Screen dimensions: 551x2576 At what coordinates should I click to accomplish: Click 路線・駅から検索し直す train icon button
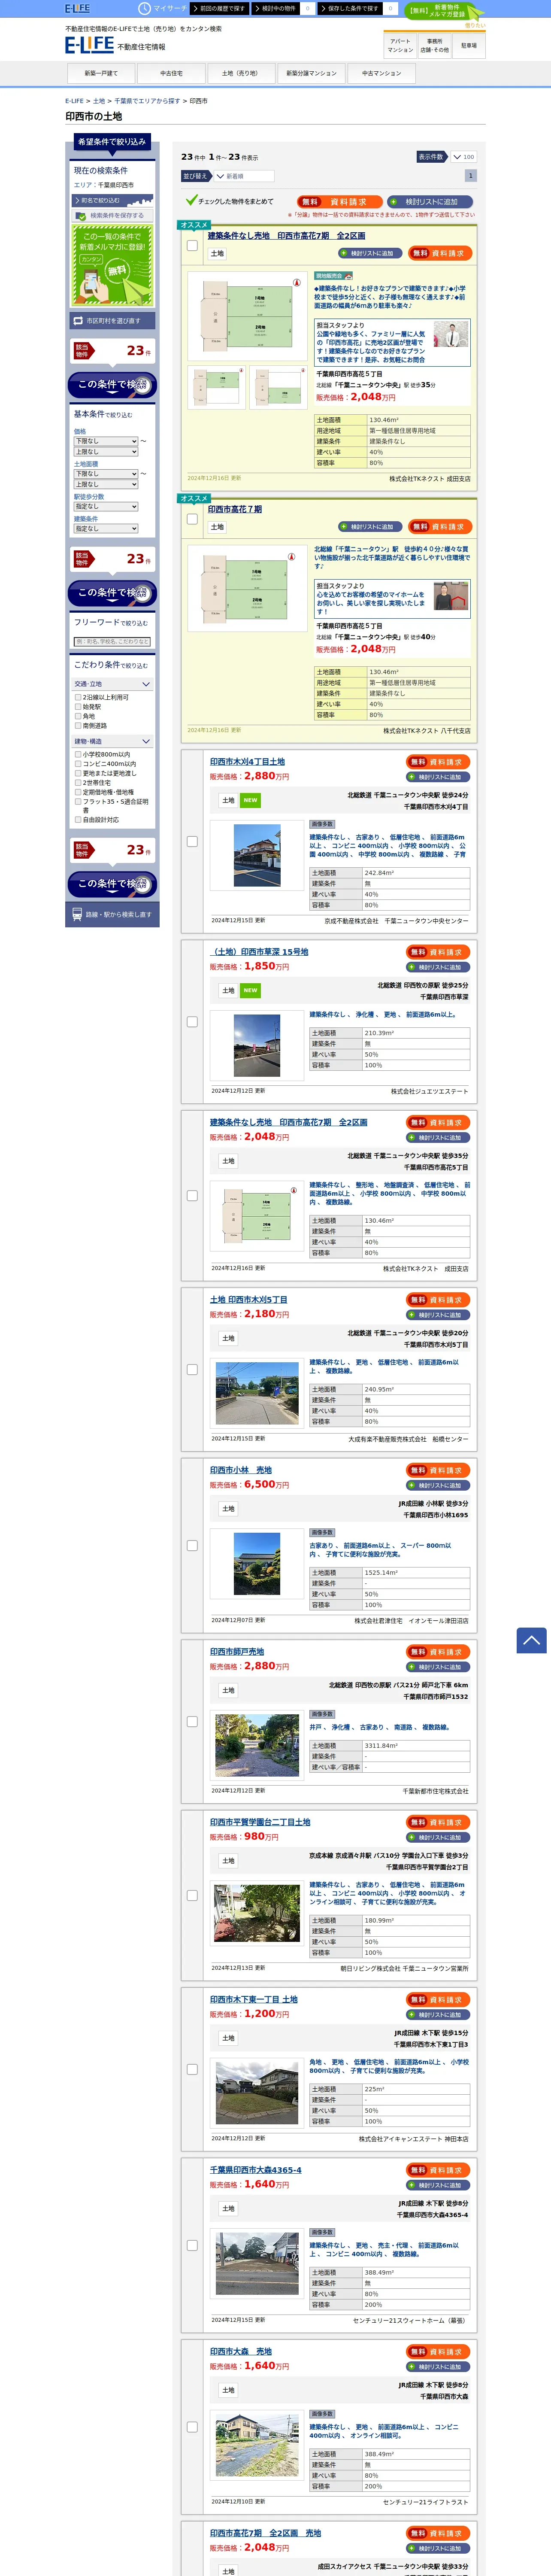(111, 914)
